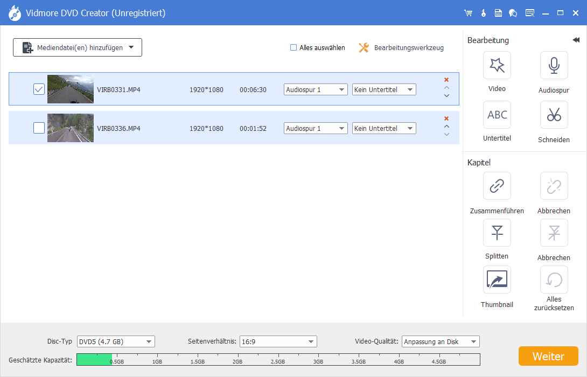Click the Zusammenführen chapter merge icon
This screenshot has height=377, width=587.
pos(497,186)
